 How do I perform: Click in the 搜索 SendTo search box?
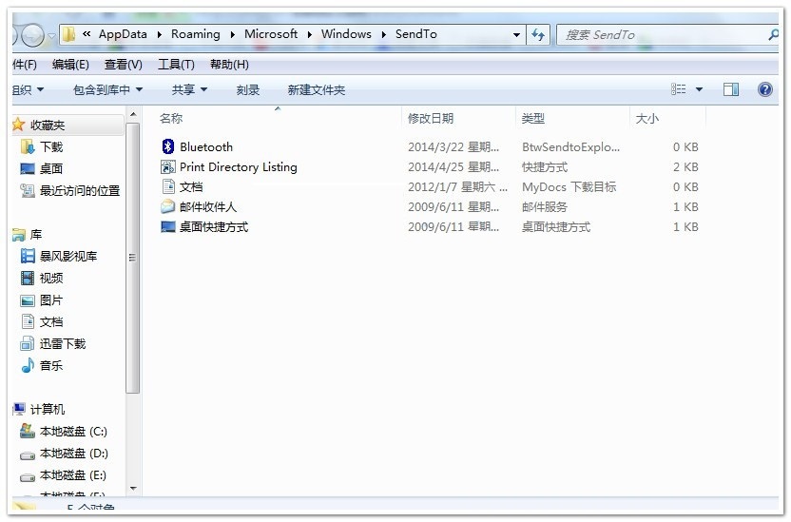point(661,34)
